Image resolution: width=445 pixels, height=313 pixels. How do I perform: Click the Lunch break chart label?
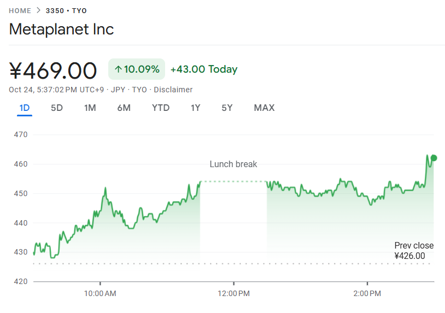233,164
